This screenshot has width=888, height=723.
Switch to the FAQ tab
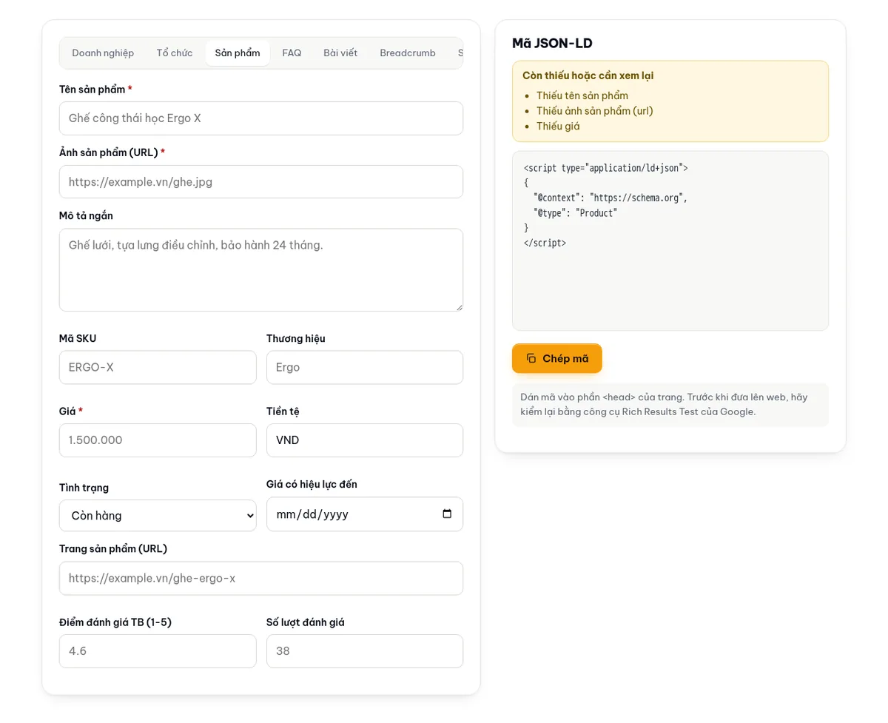(292, 53)
